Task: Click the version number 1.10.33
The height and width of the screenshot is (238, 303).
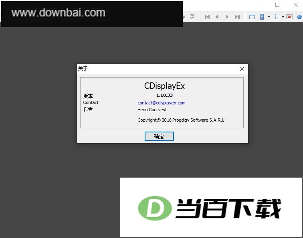Action: [164, 95]
